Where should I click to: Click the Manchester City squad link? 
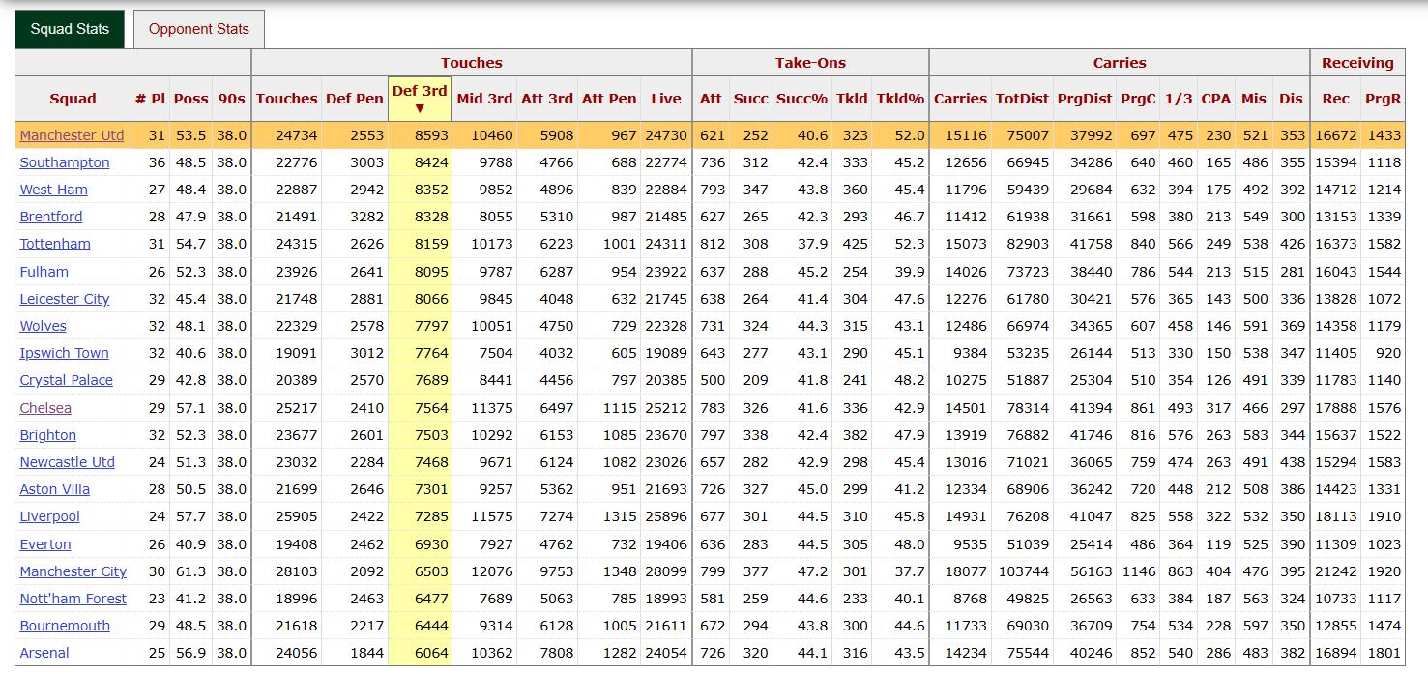(x=73, y=571)
